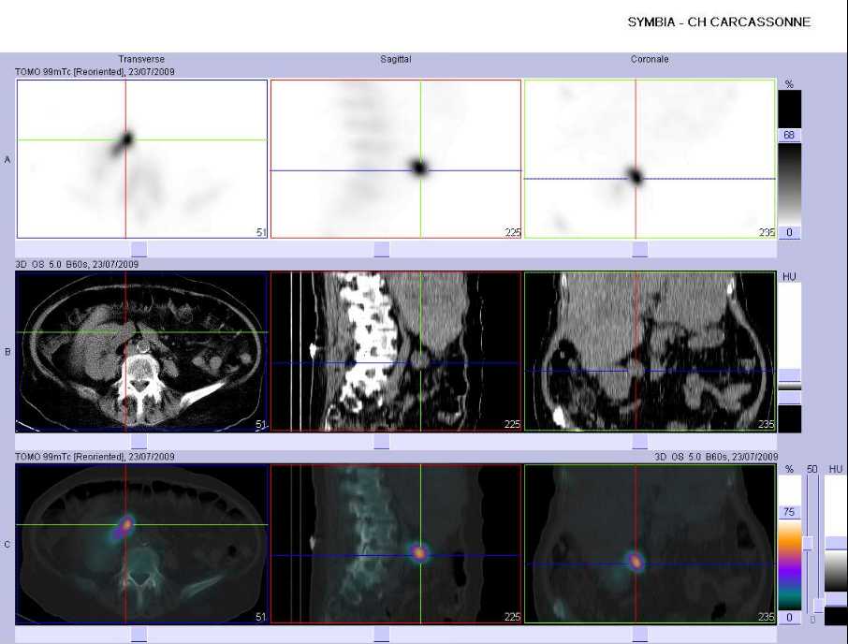Click the blend slider handle under 50

808,543
